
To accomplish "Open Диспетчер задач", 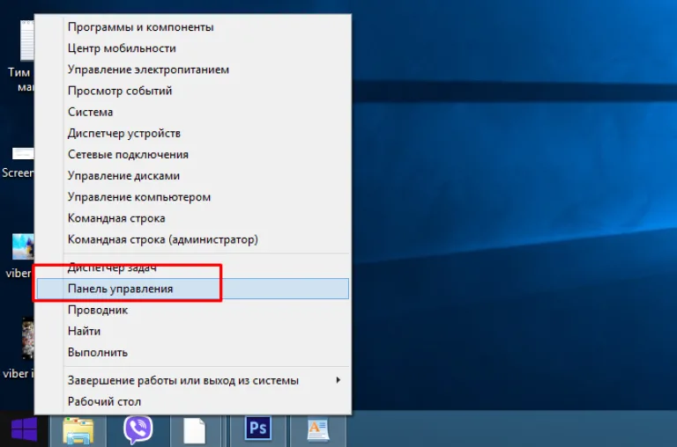I will click(x=192, y=267).
